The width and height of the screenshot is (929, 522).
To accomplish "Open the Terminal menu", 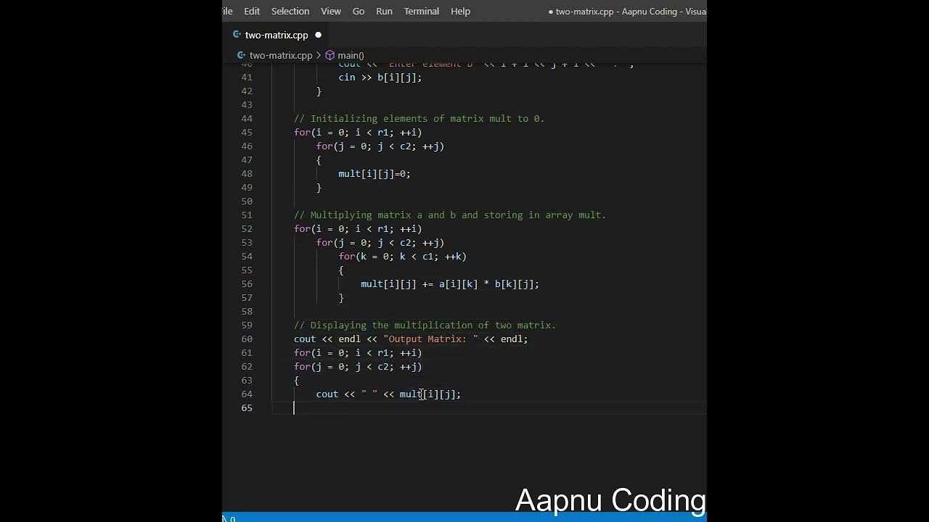I will tap(422, 11).
